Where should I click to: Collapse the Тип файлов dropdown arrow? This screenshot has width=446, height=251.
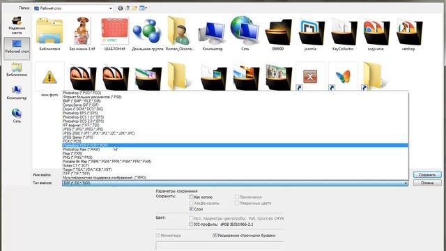coord(406,183)
